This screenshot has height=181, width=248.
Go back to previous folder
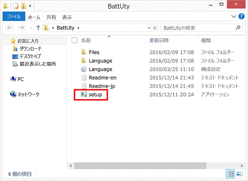click(10, 28)
